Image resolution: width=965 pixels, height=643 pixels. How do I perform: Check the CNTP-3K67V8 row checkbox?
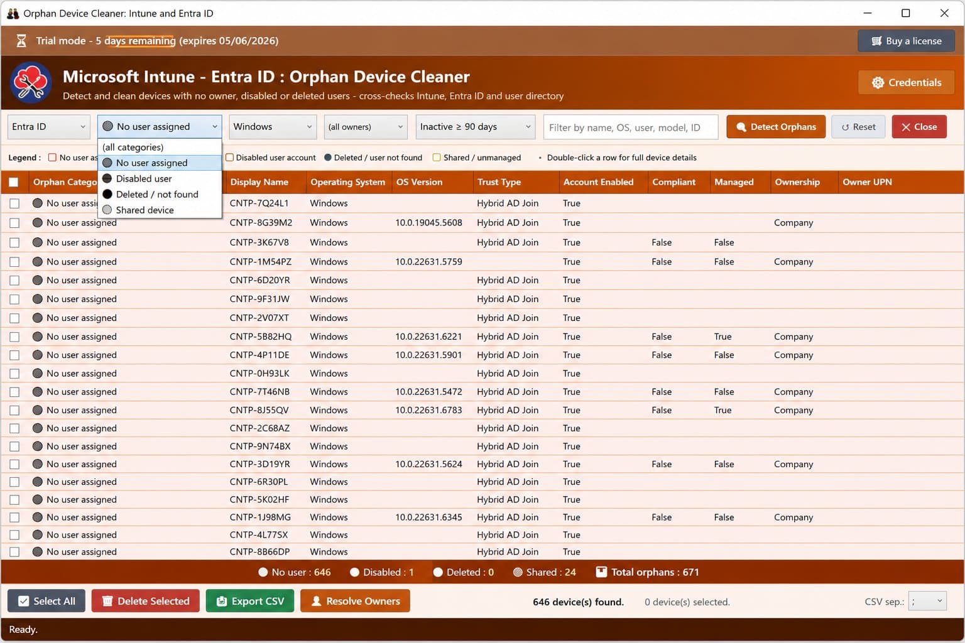14,242
